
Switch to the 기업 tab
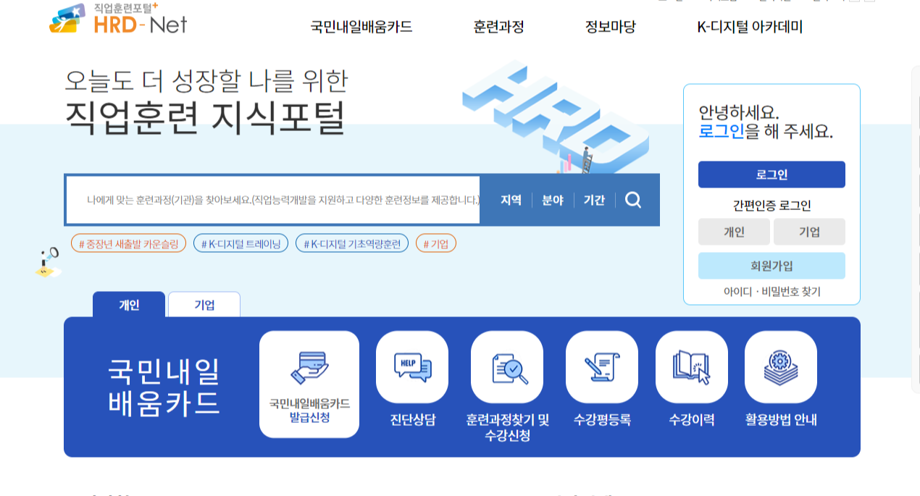pos(204,305)
